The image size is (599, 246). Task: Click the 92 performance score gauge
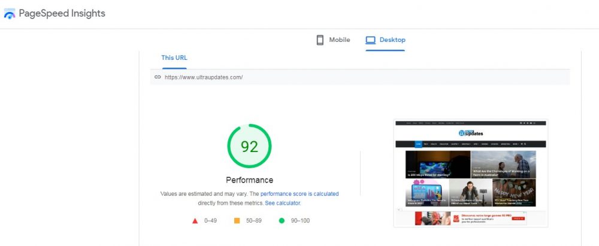(x=249, y=147)
